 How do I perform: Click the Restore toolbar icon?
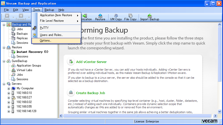click(x=100, y=16)
